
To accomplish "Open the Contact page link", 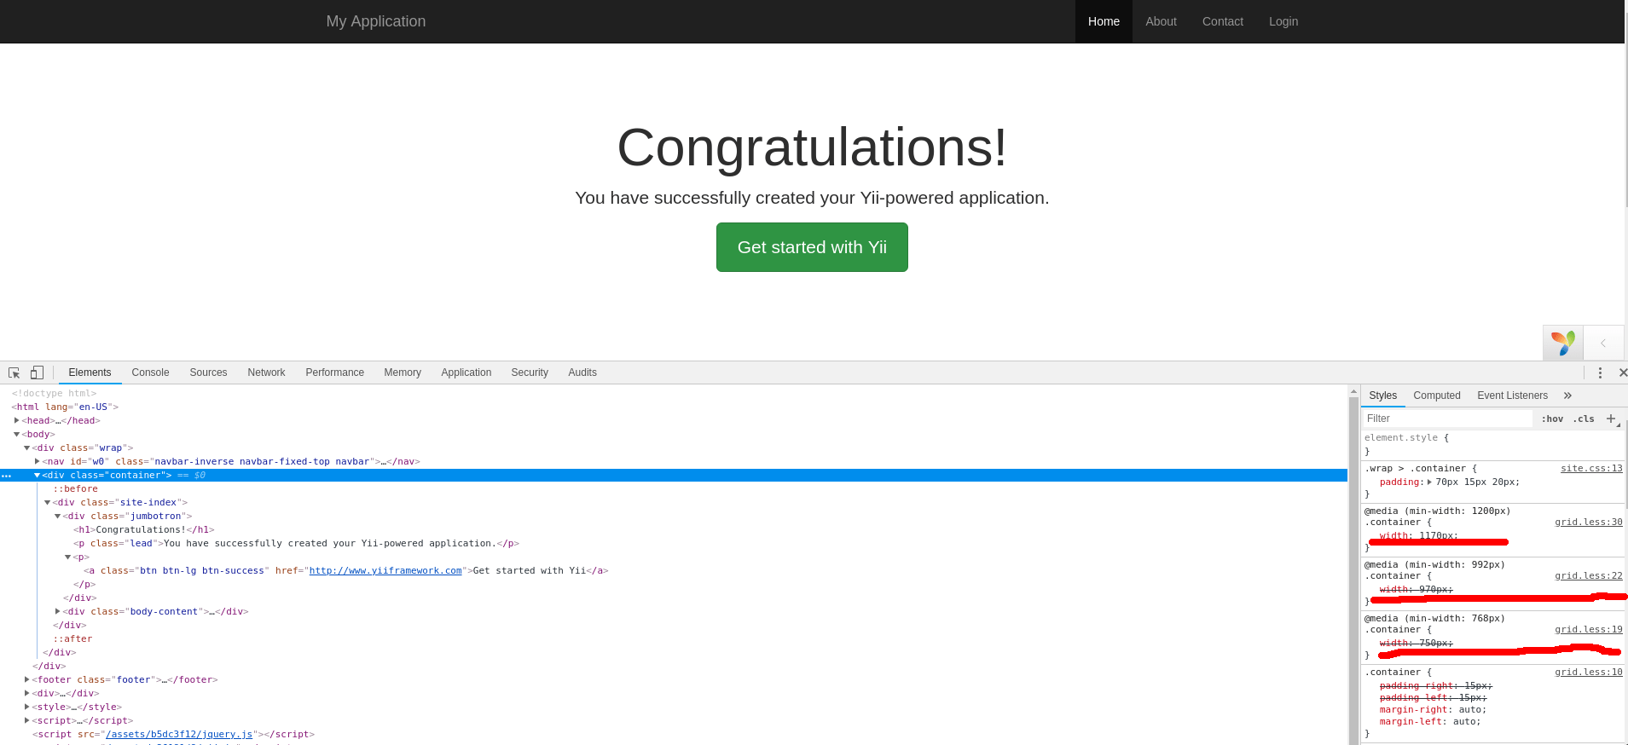I will [1222, 21].
